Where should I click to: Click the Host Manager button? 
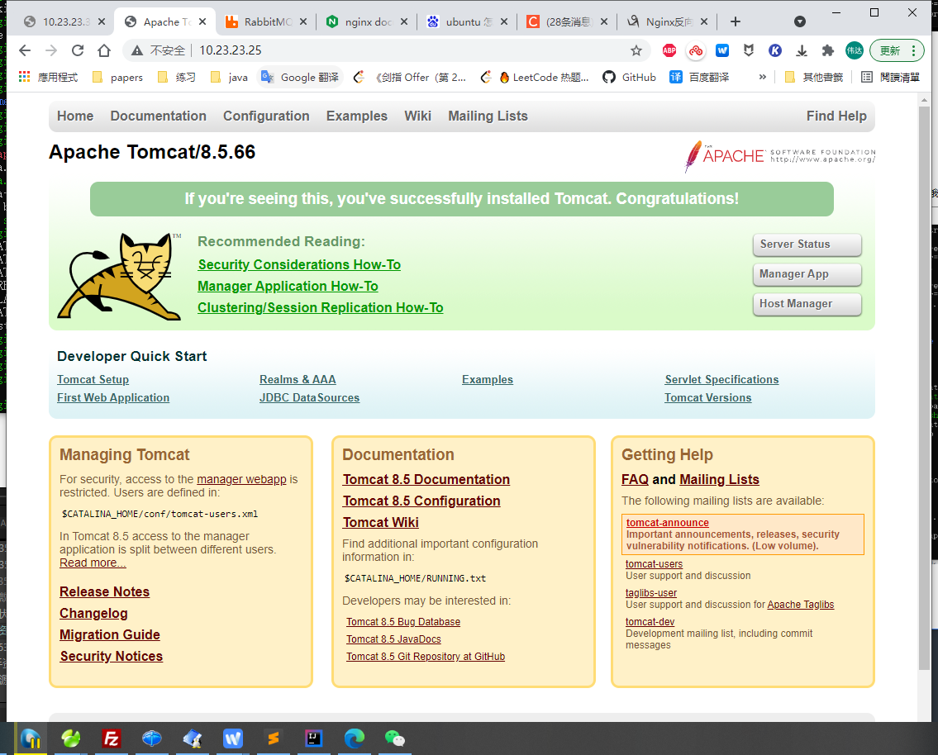click(807, 304)
